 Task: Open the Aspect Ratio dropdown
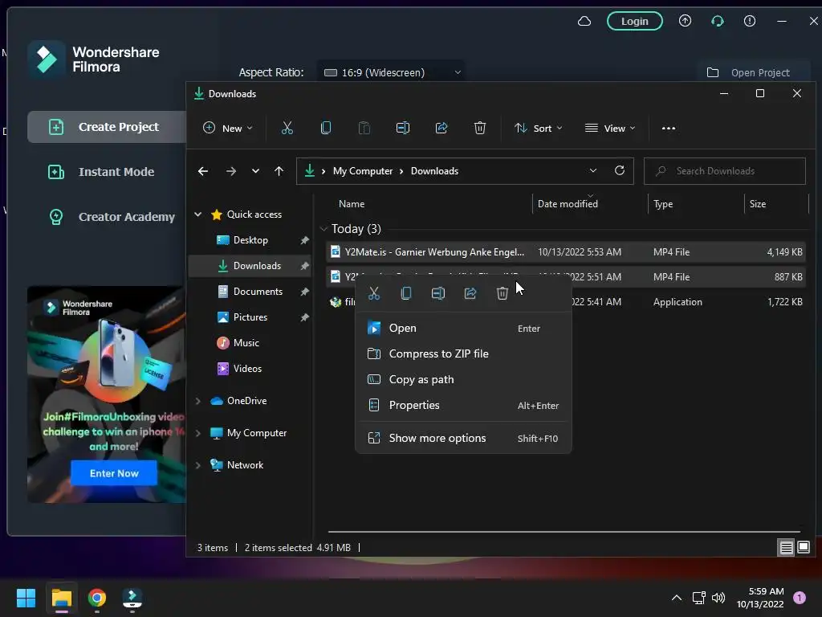[391, 72]
